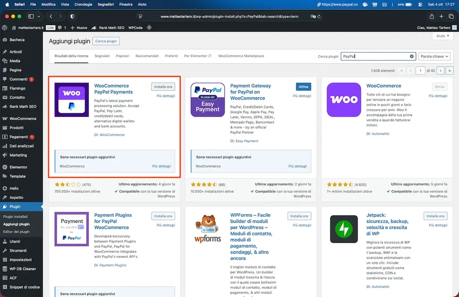459x297 pixels.
Task: Open Safari share icon
Action: [432, 17]
